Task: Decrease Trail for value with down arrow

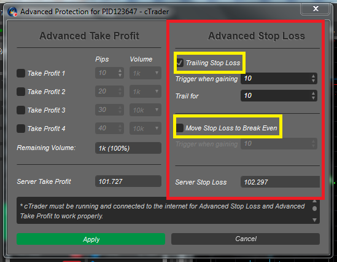Action: (313, 98)
